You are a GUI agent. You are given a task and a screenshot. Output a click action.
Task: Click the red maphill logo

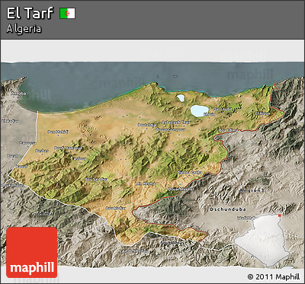32,252
